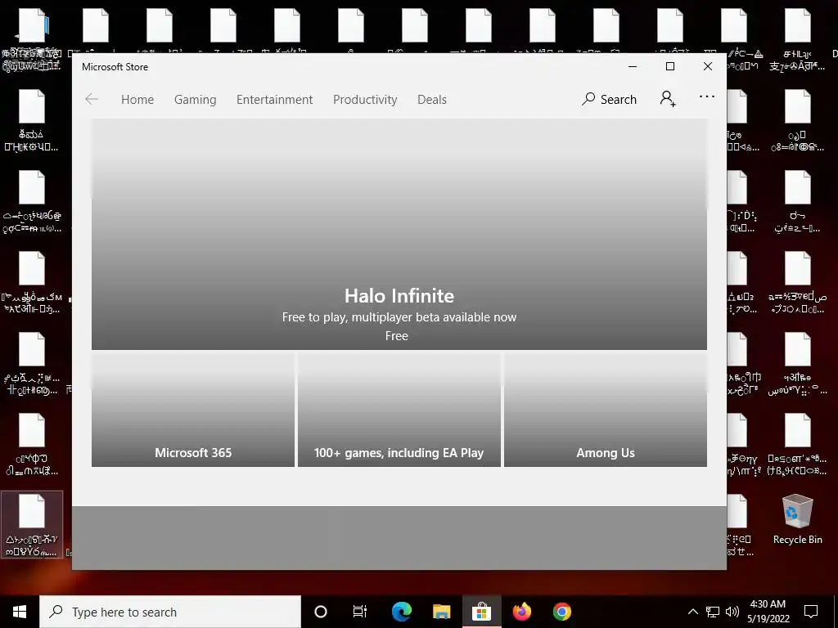This screenshot has width=838, height=628.
Task: Open the Halo Infinite featured banner
Action: point(399,235)
